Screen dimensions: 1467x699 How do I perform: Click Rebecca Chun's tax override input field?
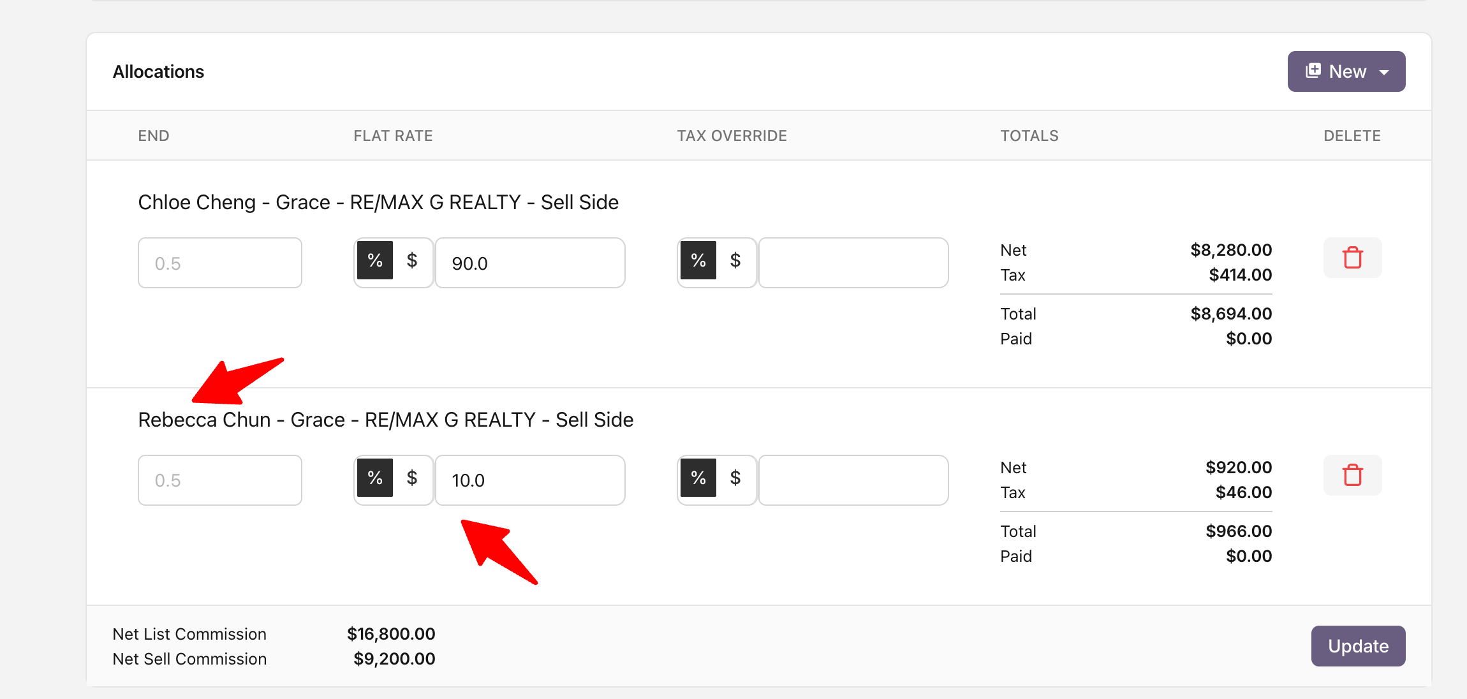pyautogui.click(x=853, y=480)
